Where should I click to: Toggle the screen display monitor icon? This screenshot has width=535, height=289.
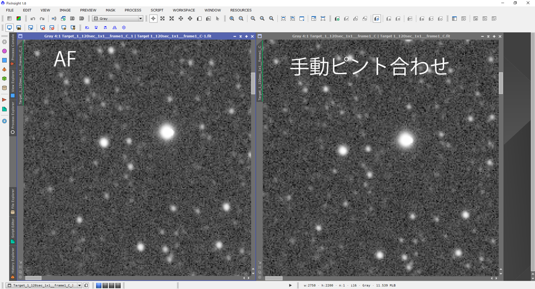pyautogui.click(x=9, y=28)
